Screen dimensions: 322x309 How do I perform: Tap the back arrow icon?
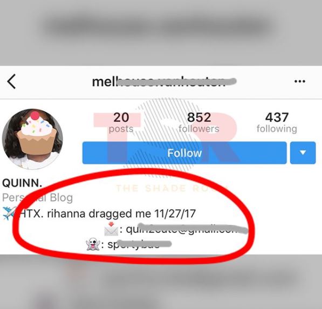coord(11,81)
